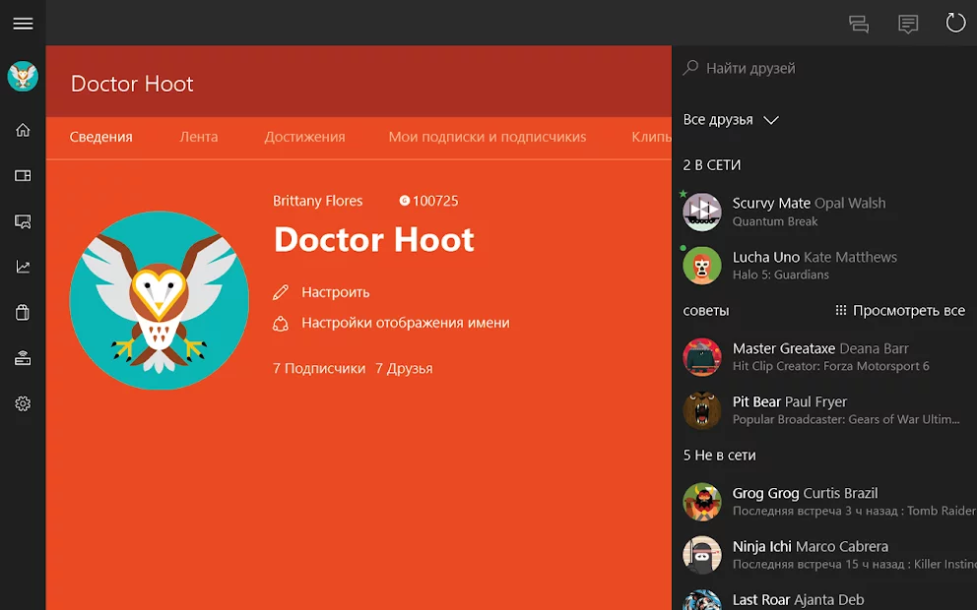Open "Мои подписки и подписчики" tab
977x610 pixels.
pos(487,137)
